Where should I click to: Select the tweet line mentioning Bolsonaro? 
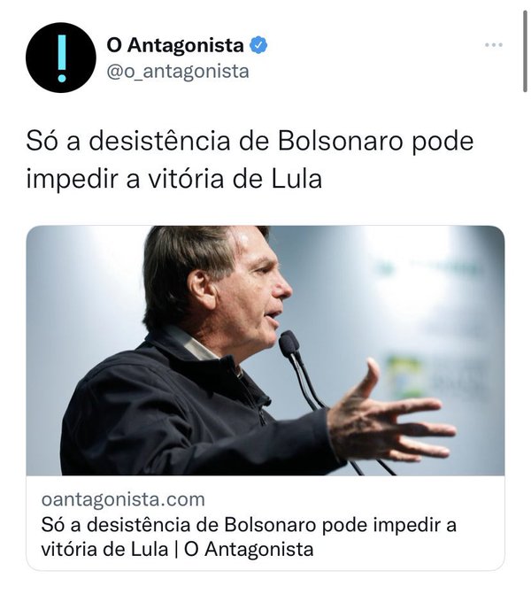pos(250,142)
